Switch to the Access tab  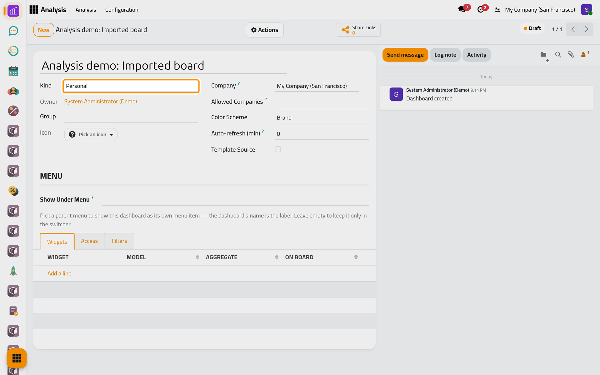point(89,241)
